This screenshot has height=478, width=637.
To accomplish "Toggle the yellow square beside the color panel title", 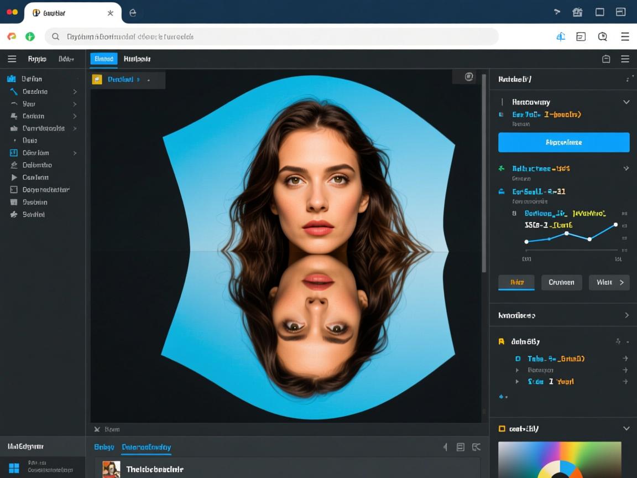I will [x=502, y=429].
